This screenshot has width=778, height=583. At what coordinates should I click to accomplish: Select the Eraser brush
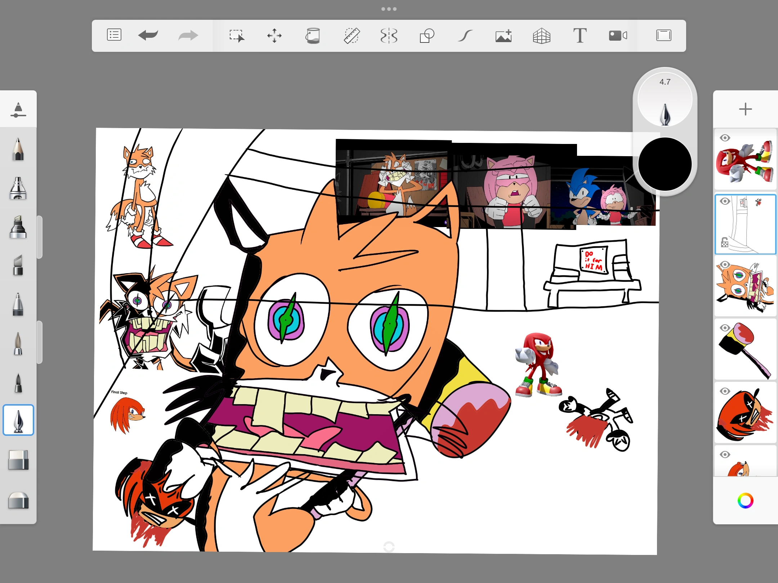click(18, 461)
